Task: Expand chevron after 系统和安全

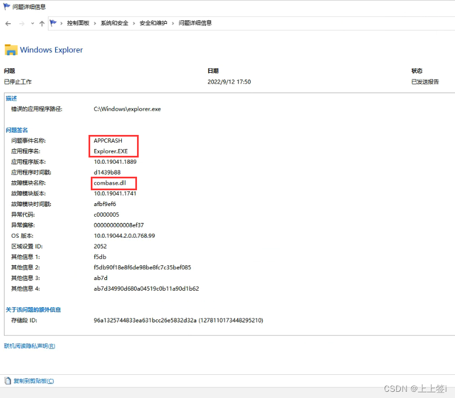Action: [134, 23]
